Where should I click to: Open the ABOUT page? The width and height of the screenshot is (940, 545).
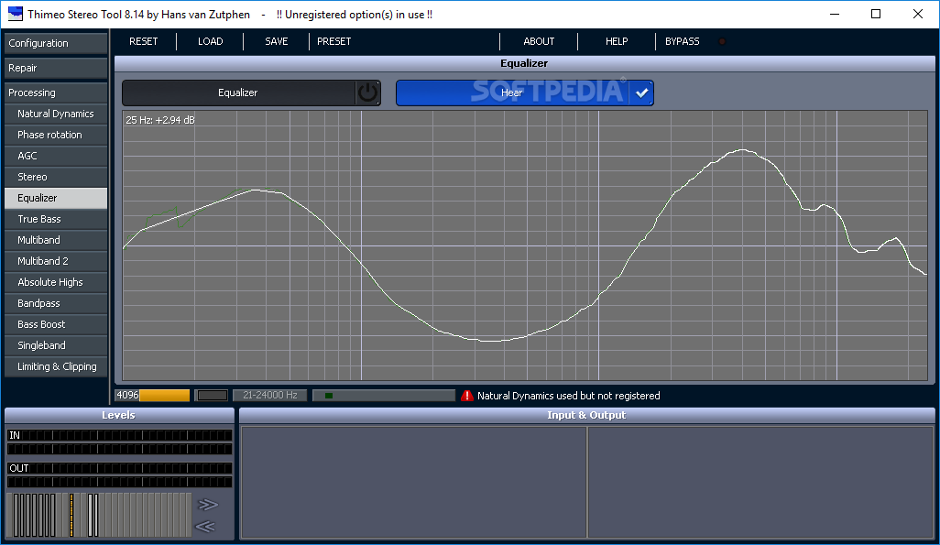pyautogui.click(x=539, y=41)
